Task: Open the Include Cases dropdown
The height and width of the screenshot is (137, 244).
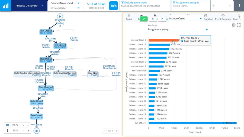Action: [185, 18]
